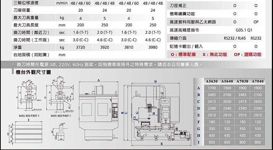Image resolution: width=273 pixels, height=150 pixels.
Task: Click the 刀庫容量 row label
Action: (22, 10)
